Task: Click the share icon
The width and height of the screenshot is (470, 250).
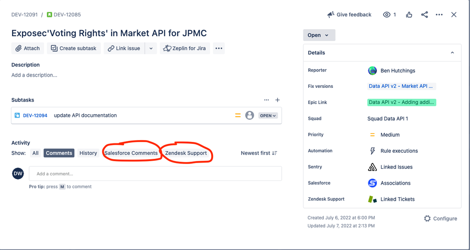Action: tap(424, 15)
